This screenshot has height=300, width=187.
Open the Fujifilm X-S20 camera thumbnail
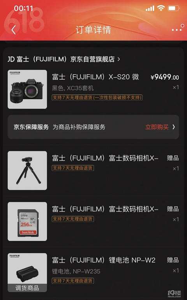pos(27,89)
